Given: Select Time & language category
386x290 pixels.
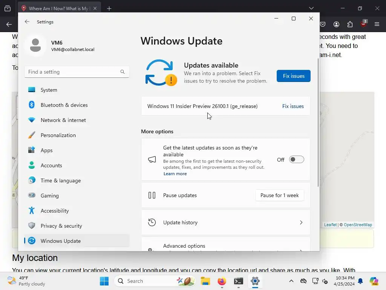Looking at the screenshot, I should [77, 180].
